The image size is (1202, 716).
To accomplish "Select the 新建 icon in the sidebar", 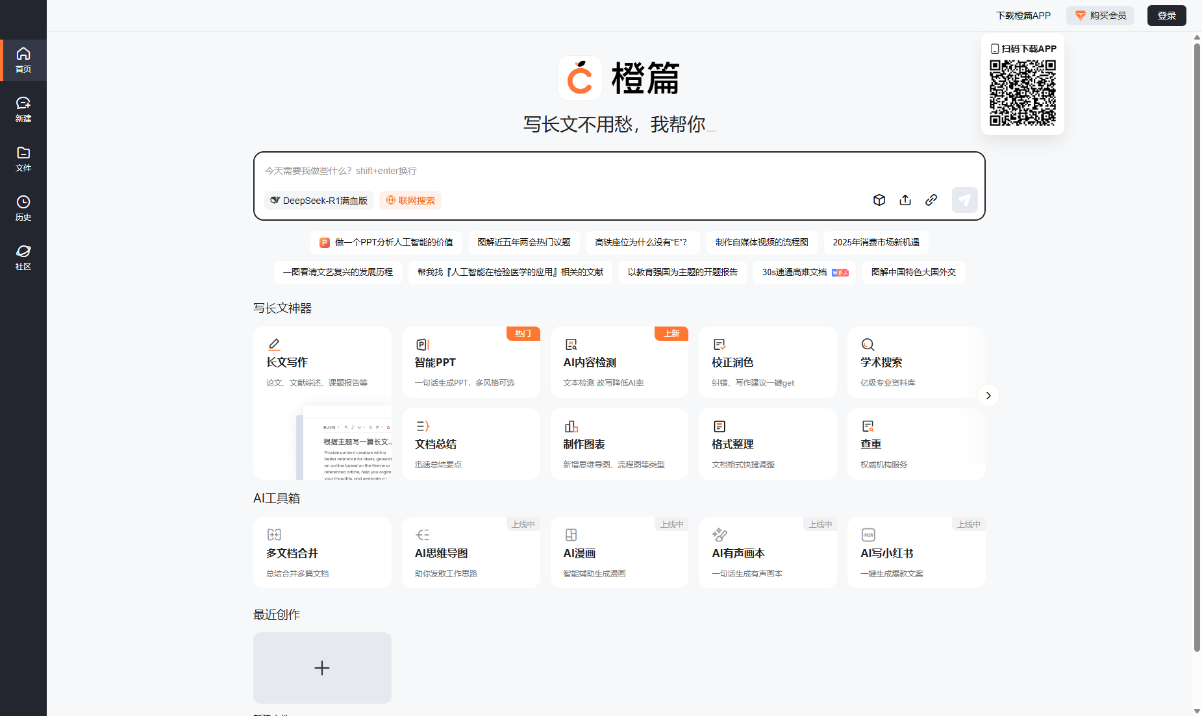I will coord(23,108).
